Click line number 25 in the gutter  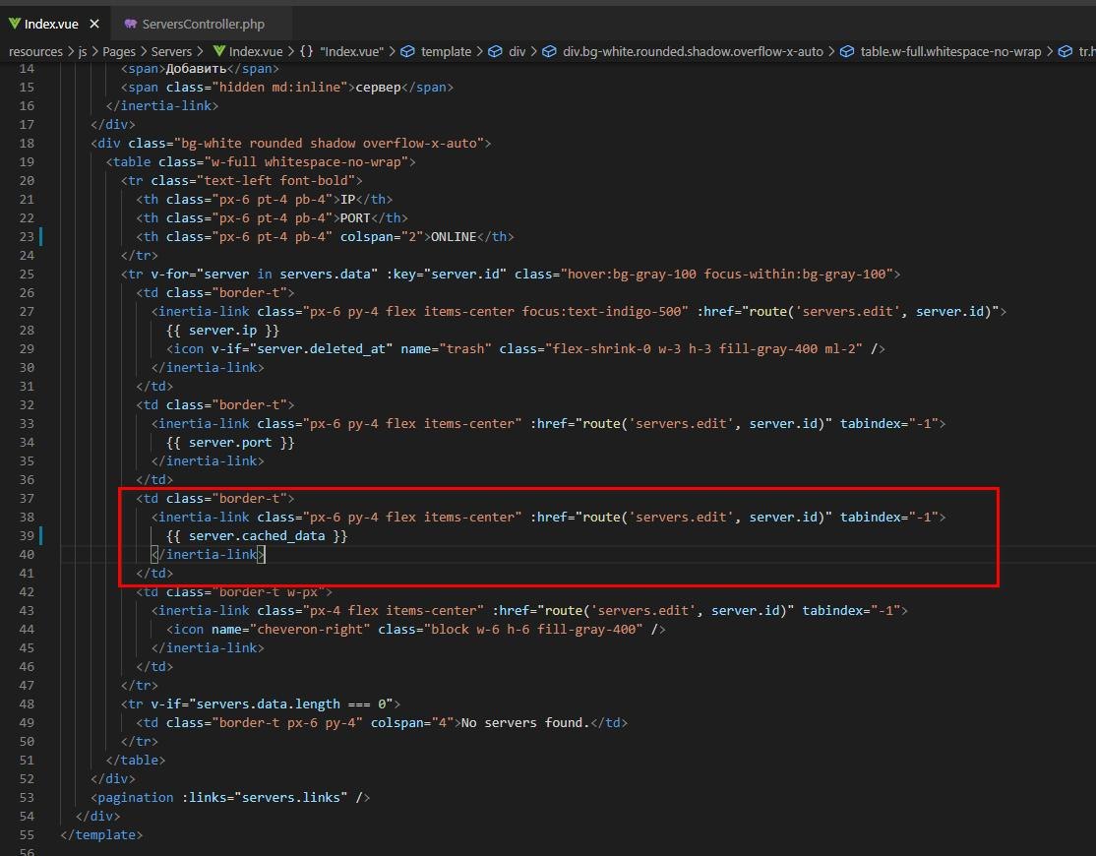(x=27, y=274)
